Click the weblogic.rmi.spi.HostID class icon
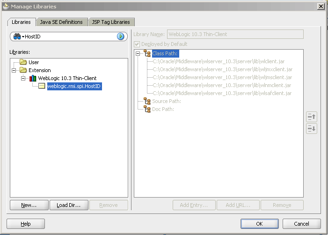This screenshot has height=235, width=328. point(42,86)
